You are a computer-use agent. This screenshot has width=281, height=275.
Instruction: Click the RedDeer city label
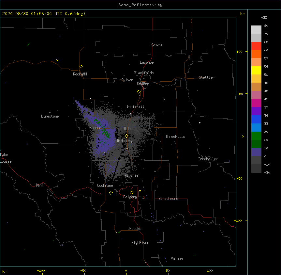point(143,83)
